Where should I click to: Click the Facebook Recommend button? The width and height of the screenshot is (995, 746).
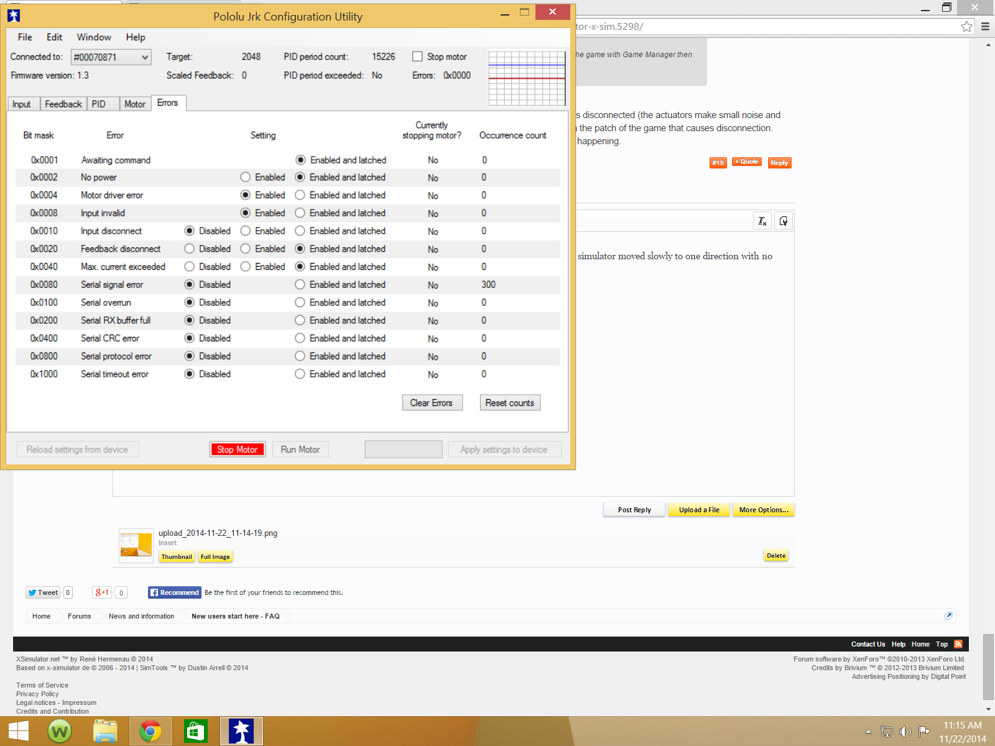(175, 592)
